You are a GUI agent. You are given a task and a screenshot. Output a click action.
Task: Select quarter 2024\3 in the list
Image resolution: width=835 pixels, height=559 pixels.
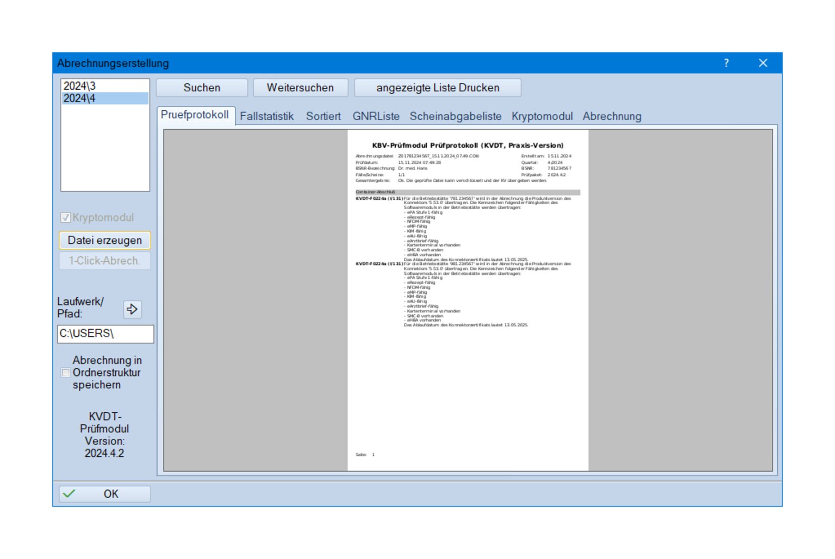[79, 86]
